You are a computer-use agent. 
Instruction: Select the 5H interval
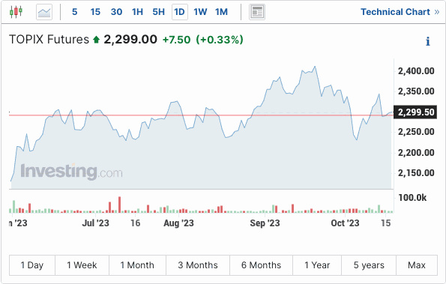click(158, 12)
